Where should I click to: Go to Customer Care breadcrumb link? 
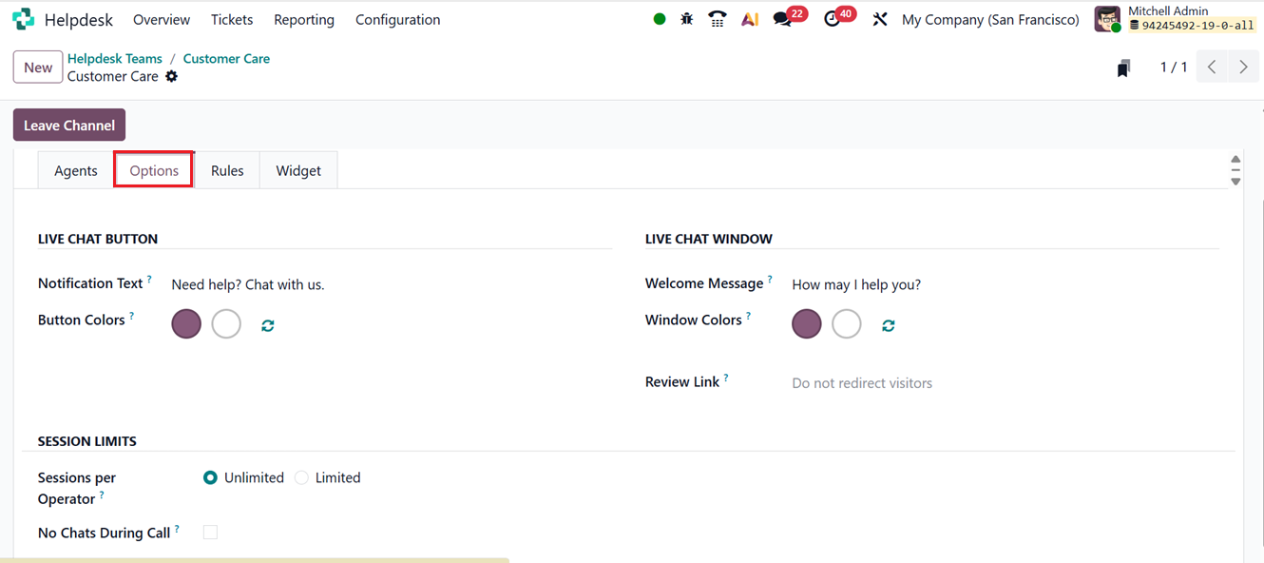click(x=226, y=58)
